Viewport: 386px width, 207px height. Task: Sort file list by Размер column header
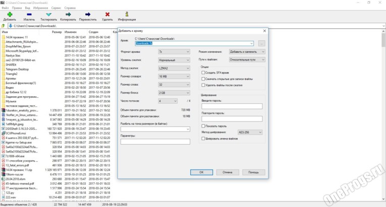coord(57,32)
